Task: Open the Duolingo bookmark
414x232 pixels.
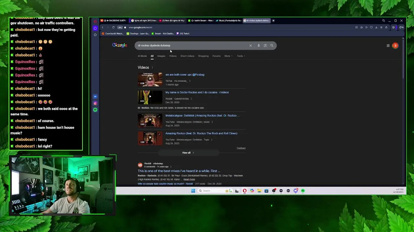Action: click(x=138, y=34)
